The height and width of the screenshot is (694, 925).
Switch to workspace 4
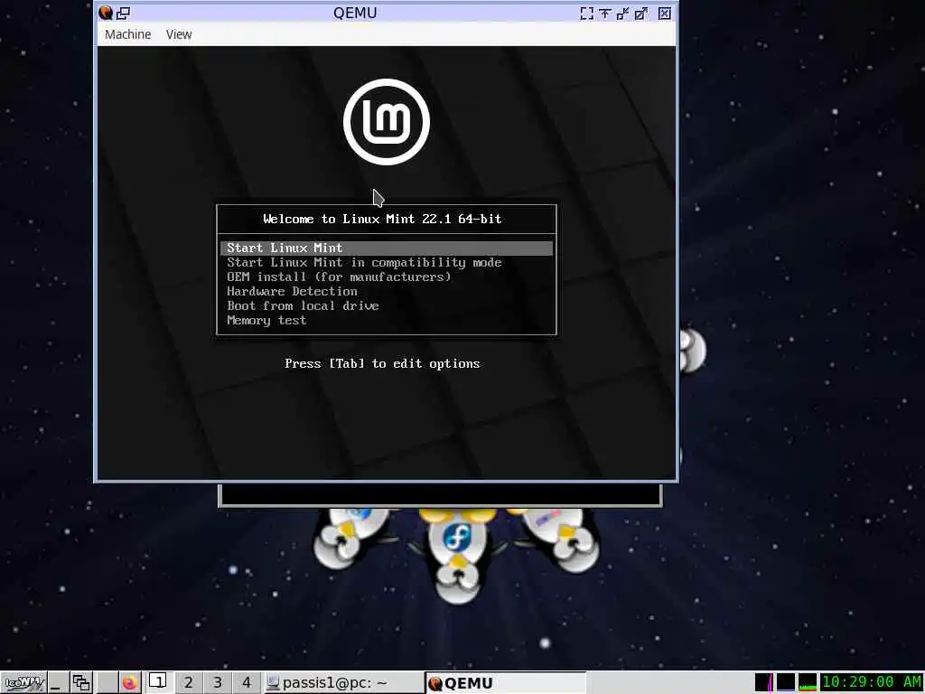click(x=246, y=683)
